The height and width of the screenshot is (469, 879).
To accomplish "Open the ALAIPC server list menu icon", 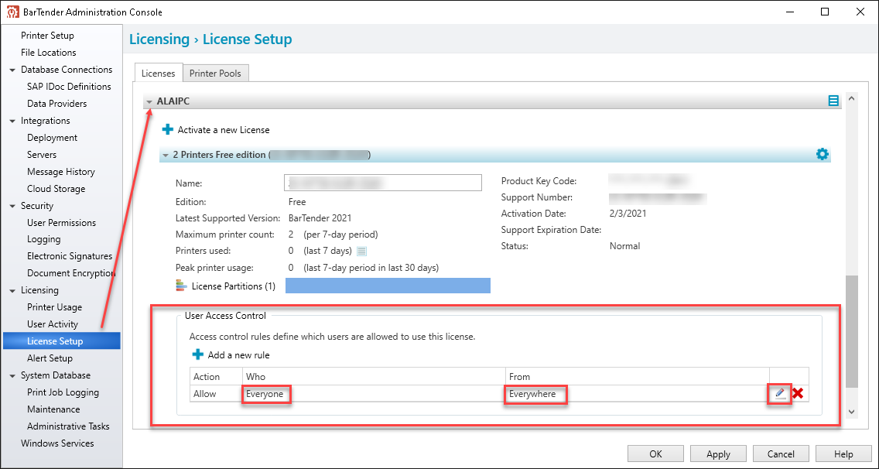I will click(833, 101).
